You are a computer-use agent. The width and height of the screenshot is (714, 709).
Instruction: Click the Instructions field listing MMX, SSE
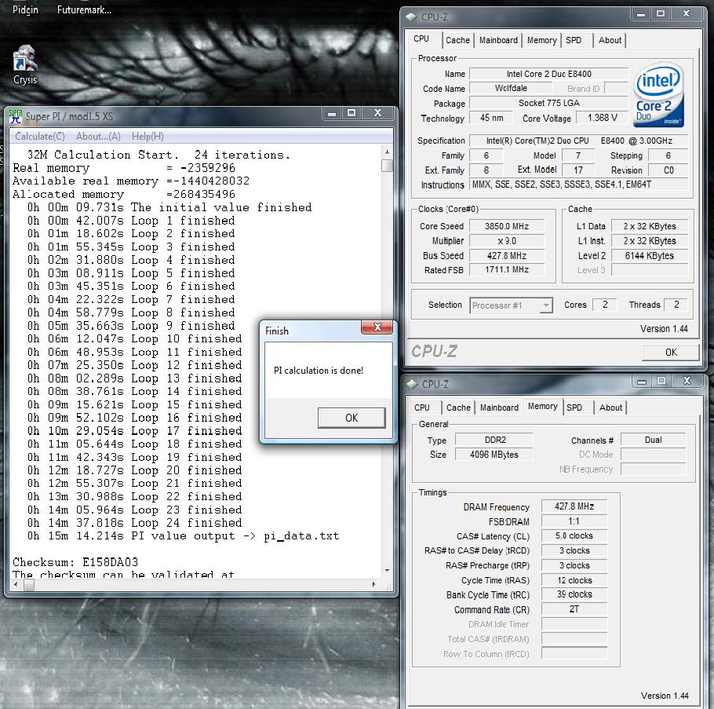point(578,185)
